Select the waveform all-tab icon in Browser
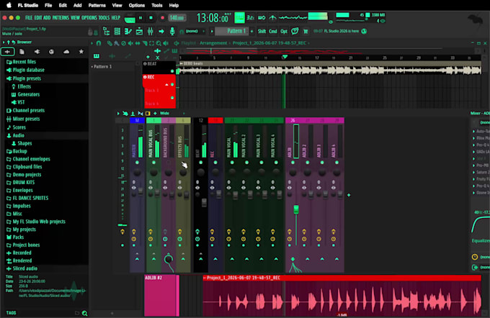The width and height of the screenshot is (490, 318). tap(7, 52)
